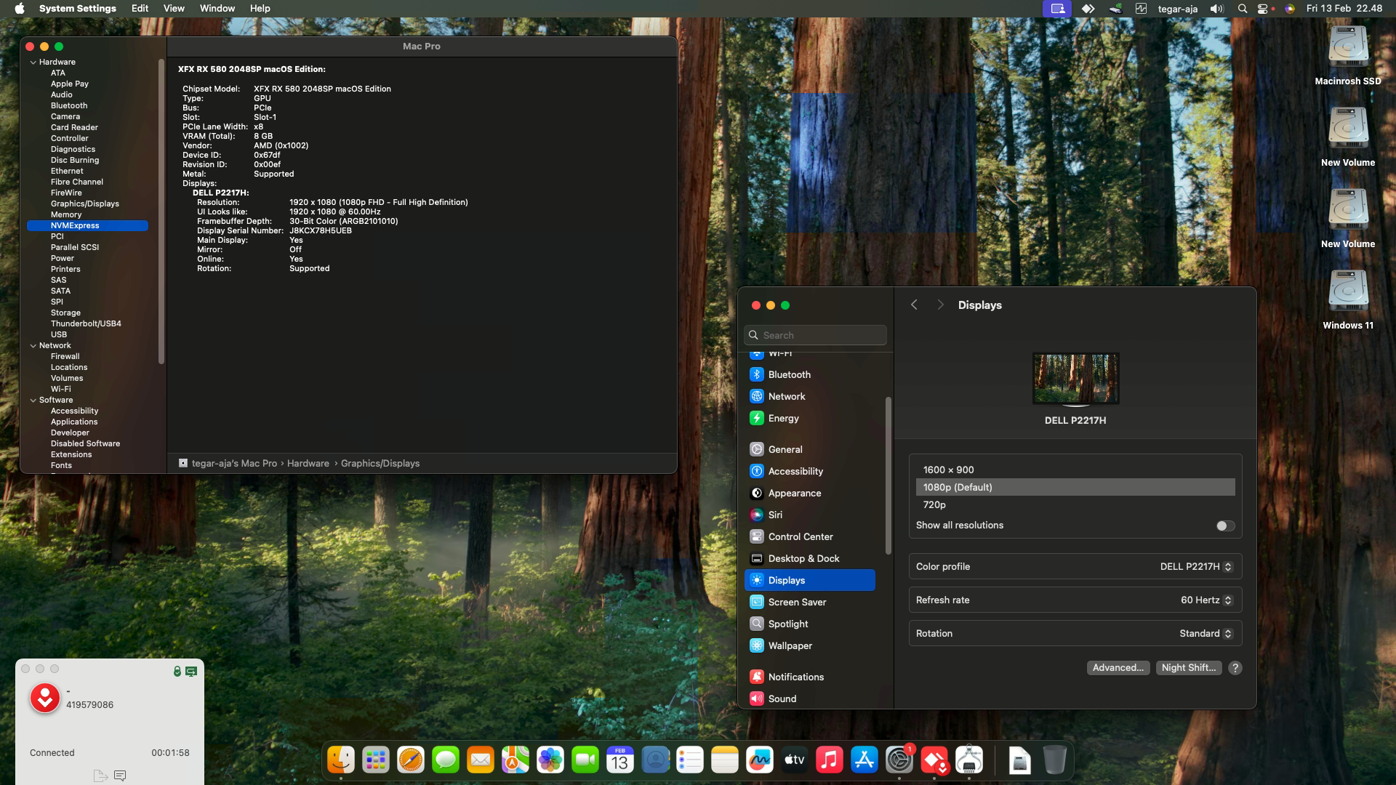
Task: Open Launchpad in the Dock
Action: pyautogui.click(x=376, y=760)
